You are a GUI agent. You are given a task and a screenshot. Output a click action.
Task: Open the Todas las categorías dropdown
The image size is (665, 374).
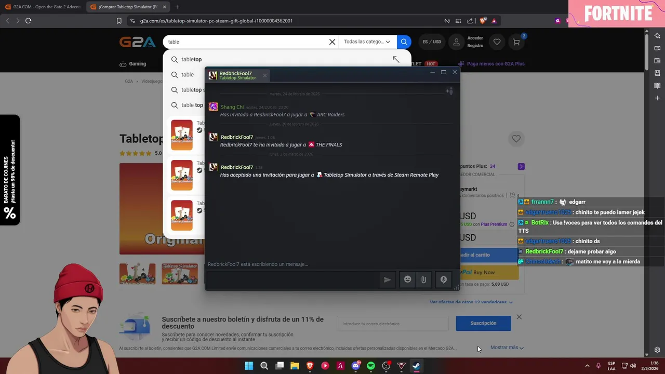[x=367, y=42]
